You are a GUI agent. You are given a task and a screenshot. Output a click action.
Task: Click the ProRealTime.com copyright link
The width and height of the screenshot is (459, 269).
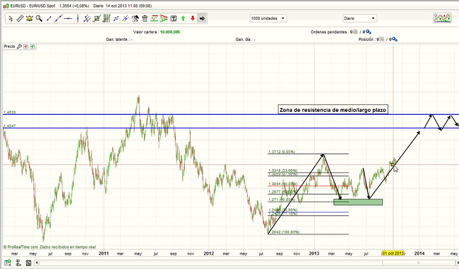point(21,247)
